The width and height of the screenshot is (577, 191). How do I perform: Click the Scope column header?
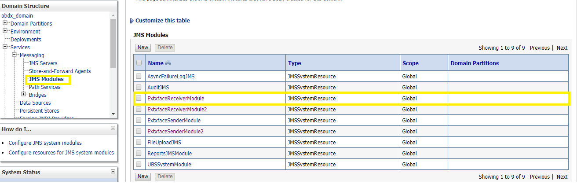(410, 63)
